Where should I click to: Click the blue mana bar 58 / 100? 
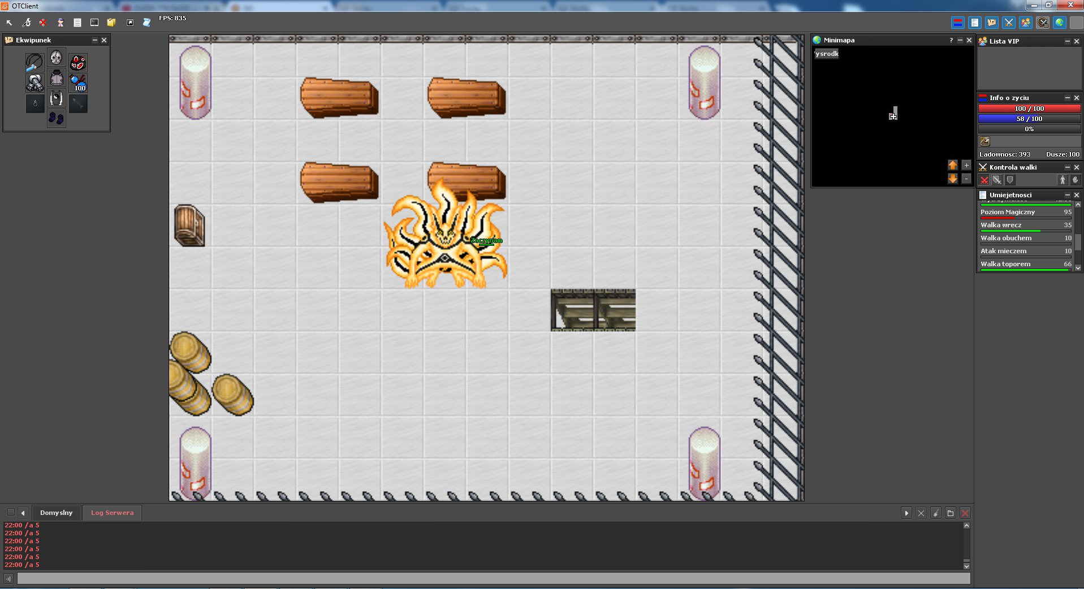(1029, 119)
